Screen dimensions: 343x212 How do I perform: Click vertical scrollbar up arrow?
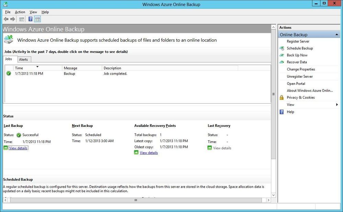[273, 27]
